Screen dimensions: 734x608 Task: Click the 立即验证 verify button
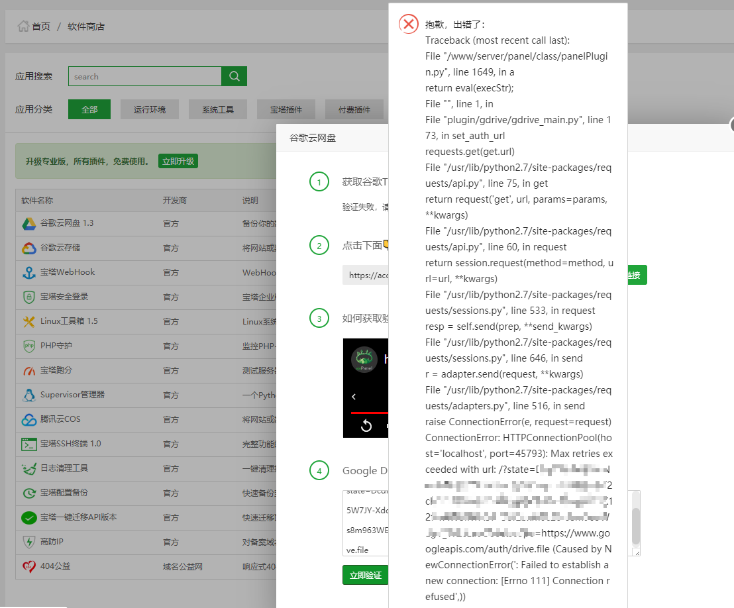[x=365, y=575]
